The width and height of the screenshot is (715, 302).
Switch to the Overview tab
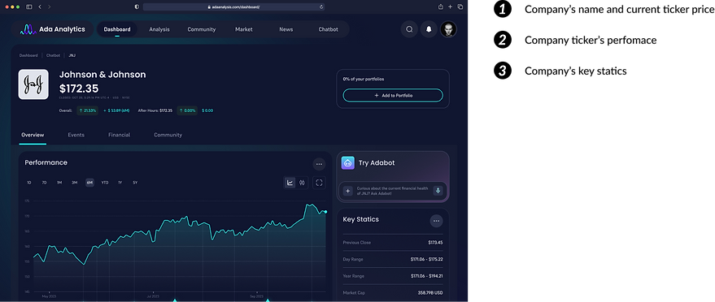coord(33,135)
